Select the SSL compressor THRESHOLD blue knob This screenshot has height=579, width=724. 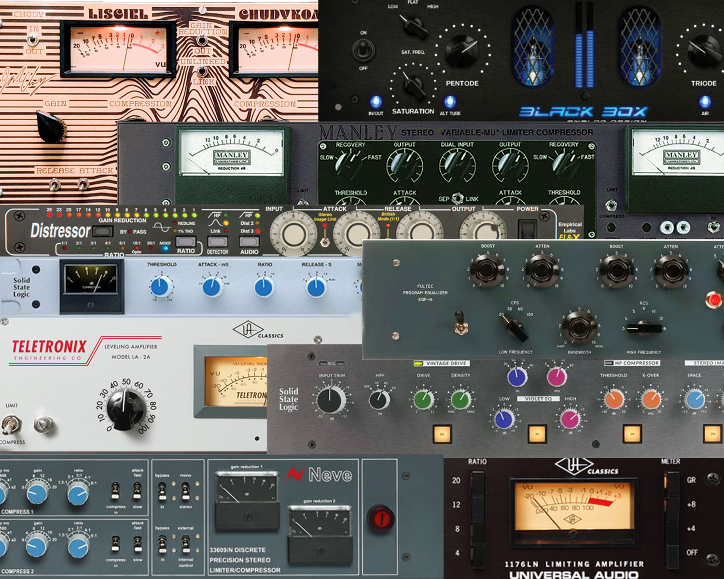(x=160, y=287)
